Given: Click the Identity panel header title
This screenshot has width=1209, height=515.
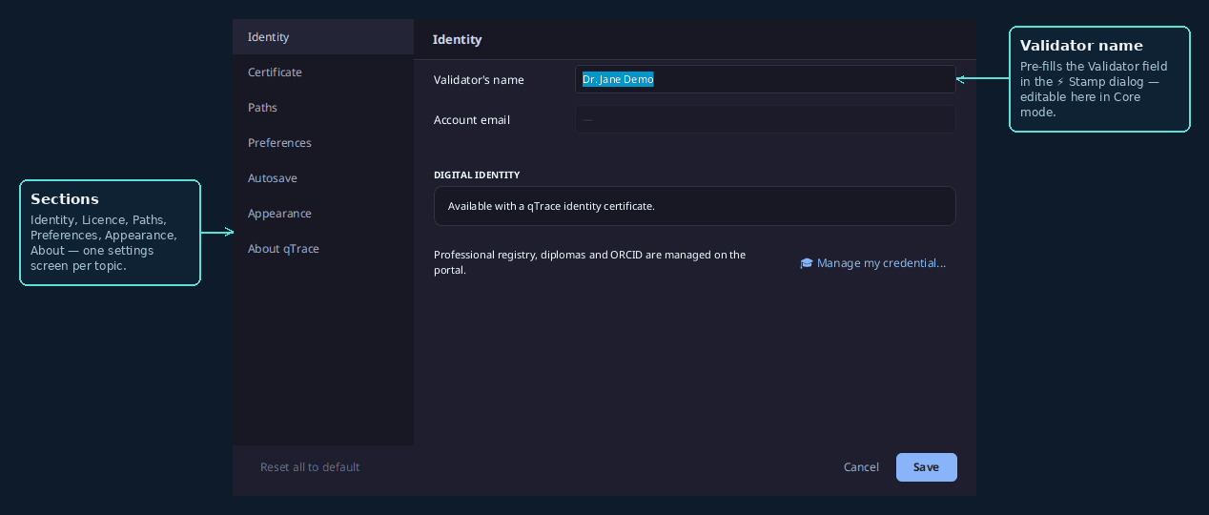Looking at the screenshot, I should [457, 40].
